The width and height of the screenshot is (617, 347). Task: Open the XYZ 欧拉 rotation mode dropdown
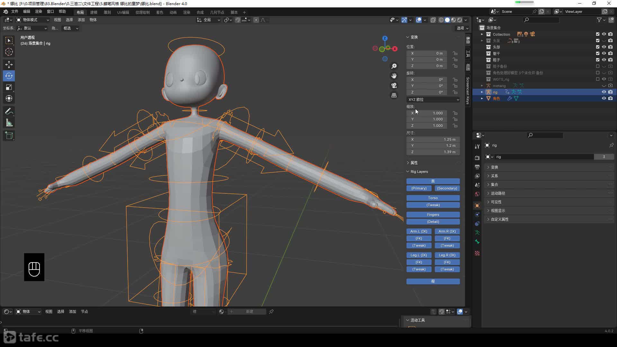coord(433,100)
